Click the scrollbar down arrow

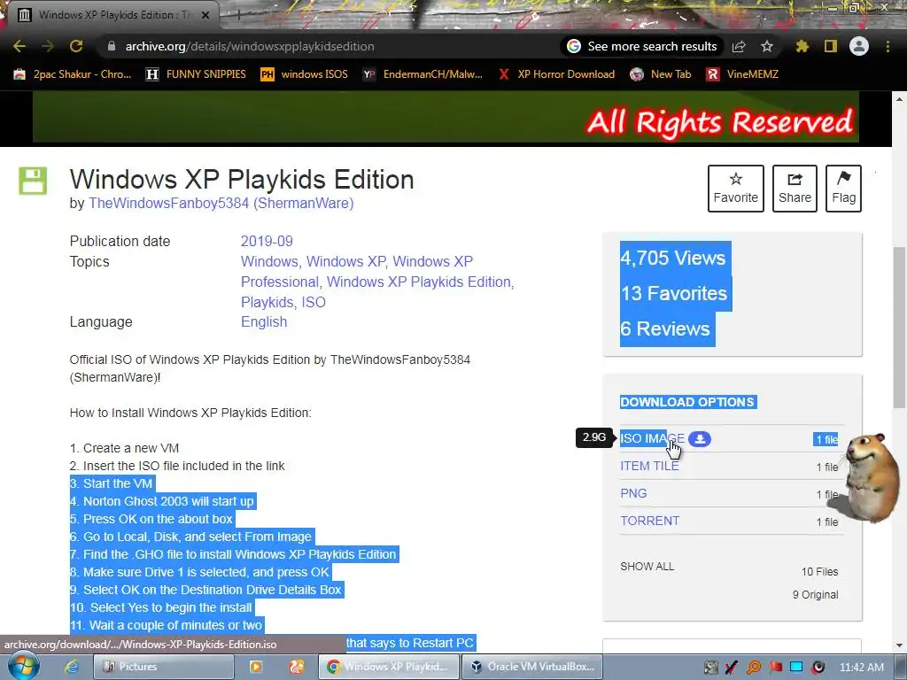click(x=899, y=645)
